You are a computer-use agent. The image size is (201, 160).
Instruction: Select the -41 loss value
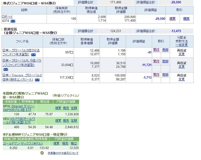pos(149,52)
